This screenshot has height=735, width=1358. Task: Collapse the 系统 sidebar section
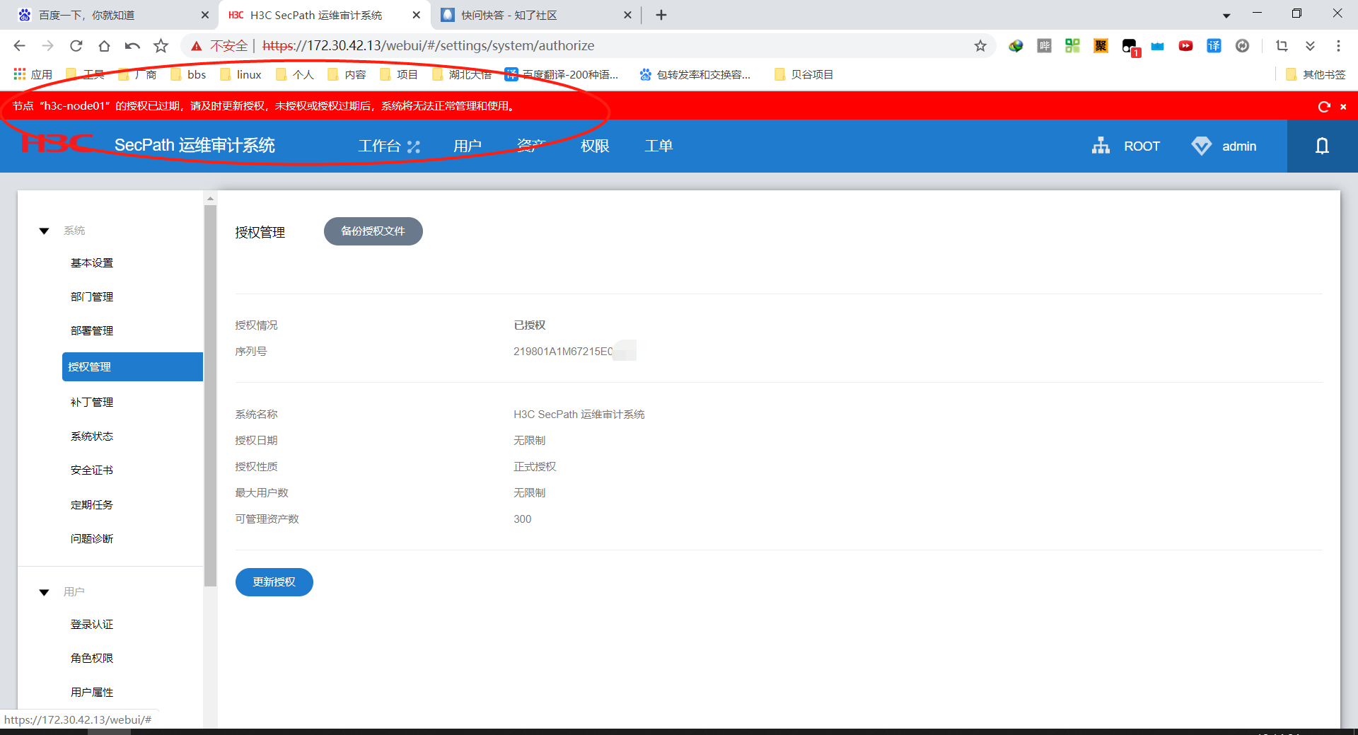[x=44, y=231]
